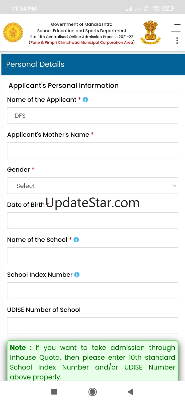Screen dimensions: 185x403
Task: Click the Gender dropdown chevron arrow
Action: [x=174, y=186]
